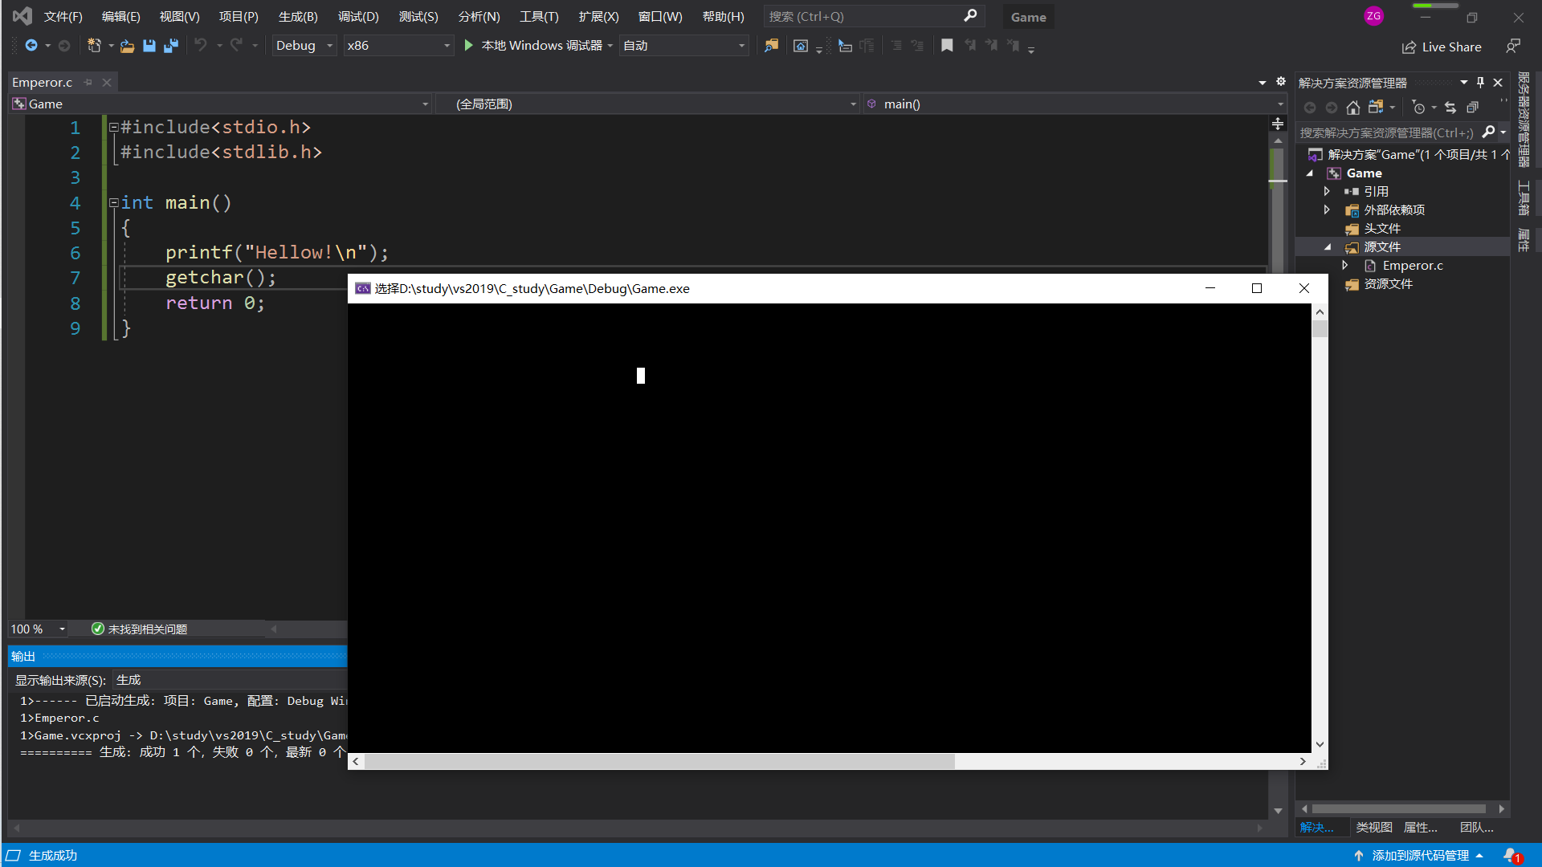Collapse the main function outline at line 4

tap(114, 203)
